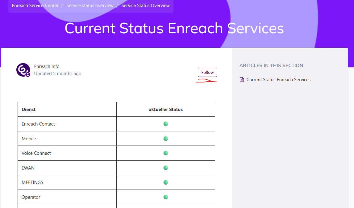Click the aktueller Status column header
The image size is (354, 208).
tap(166, 110)
